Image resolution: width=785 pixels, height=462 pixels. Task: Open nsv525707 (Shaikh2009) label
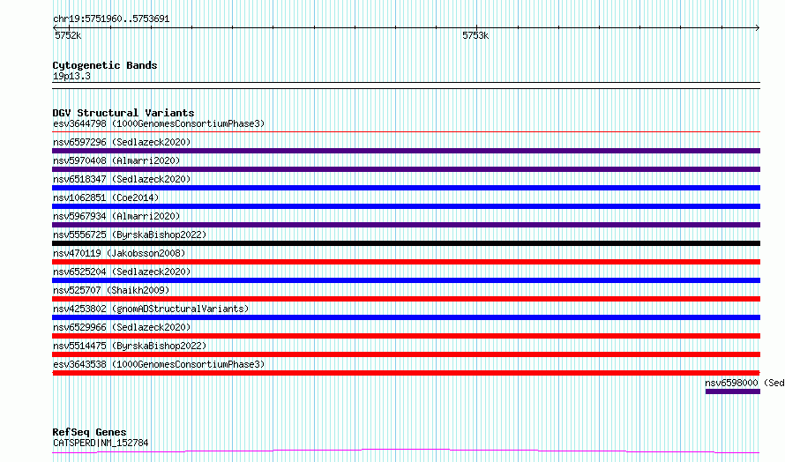111,290
